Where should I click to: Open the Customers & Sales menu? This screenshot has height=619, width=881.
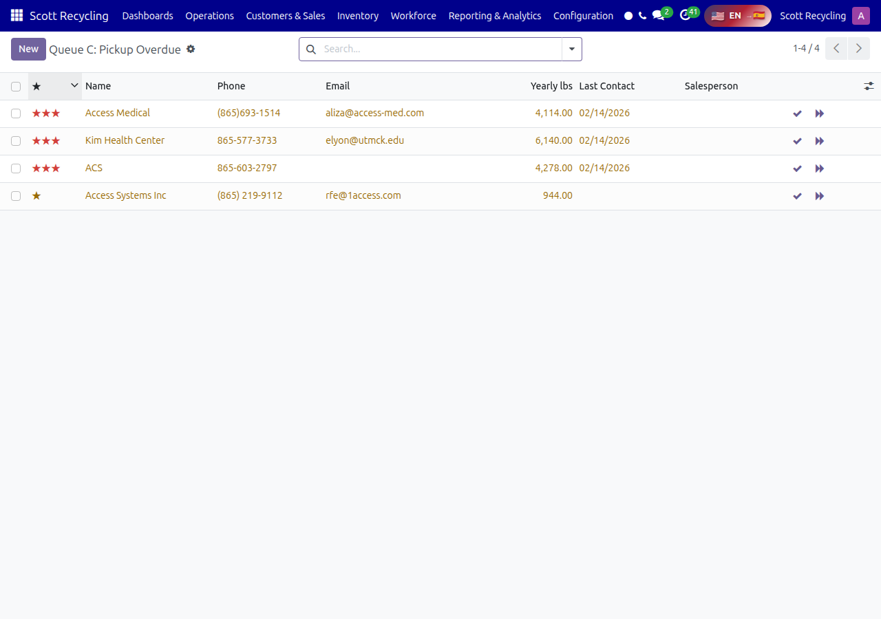[286, 16]
